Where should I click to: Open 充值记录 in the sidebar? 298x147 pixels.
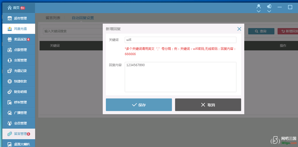coord(19,71)
